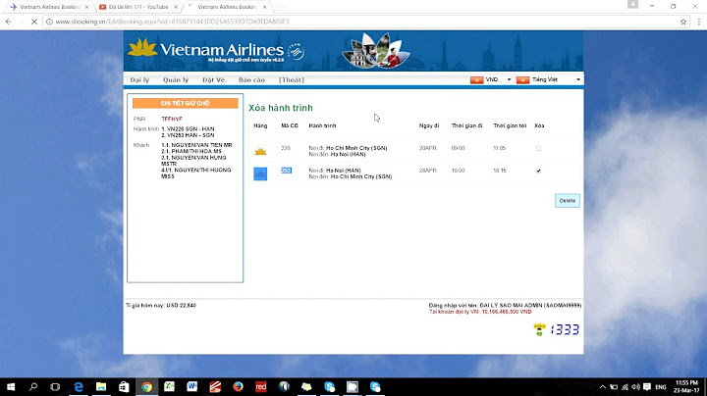Viewport: 707px width, 396px height.
Task: Switch to YouTube browser tab
Action: (137, 7)
